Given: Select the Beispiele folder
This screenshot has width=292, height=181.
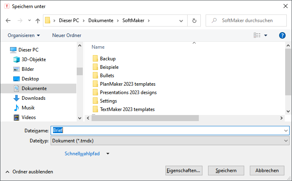Looking at the screenshot, I should coord(109,67).
